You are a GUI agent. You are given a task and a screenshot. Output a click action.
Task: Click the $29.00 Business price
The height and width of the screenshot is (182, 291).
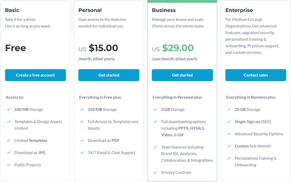178,48
